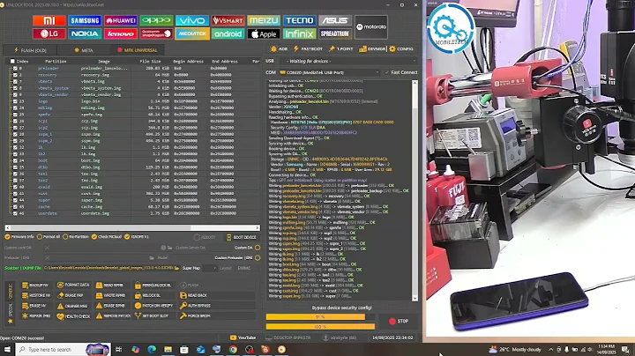Select the Nokia brand logo
Screen dimensions: 635x356
(85, 33)
